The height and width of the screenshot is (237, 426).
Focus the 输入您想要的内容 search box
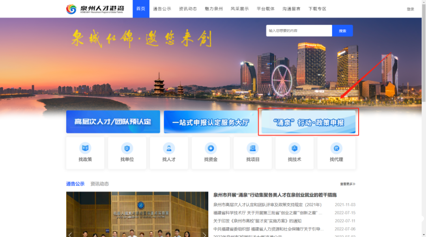pos(299,31)
